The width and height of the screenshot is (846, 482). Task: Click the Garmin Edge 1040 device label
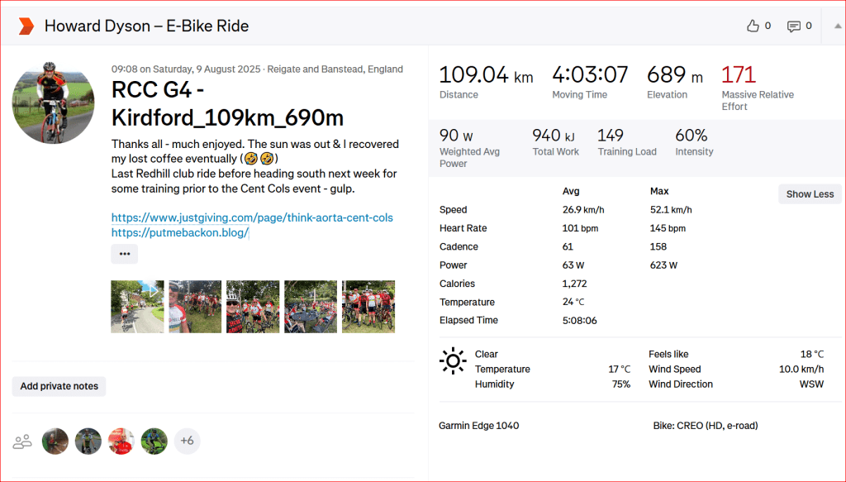479,426
